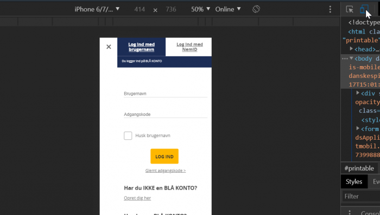
Task: Edit the 736 viewport height field
Action: [171, 9]
